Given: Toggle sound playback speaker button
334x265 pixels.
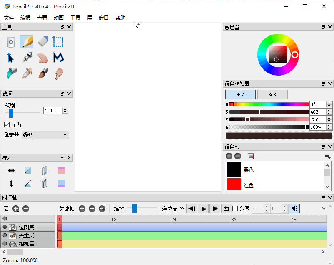Looking at the screenshot, I should pyautogui.click(x=294, y=209).
